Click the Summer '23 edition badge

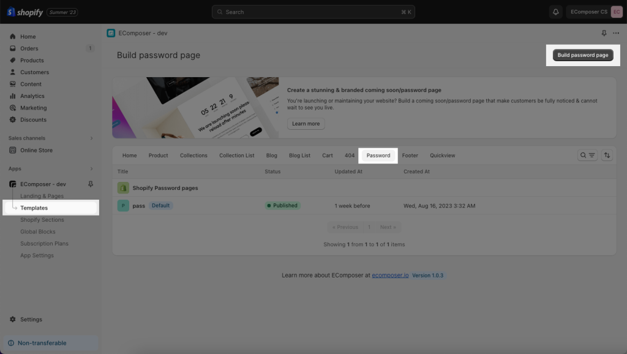(62, 12)
